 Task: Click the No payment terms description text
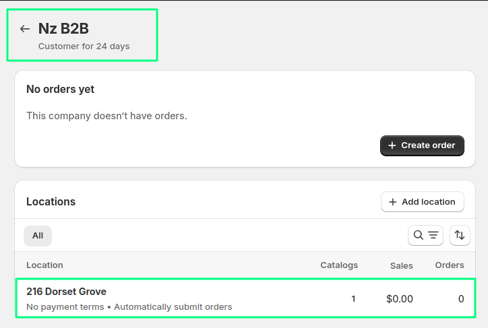pyautogui.click(x=65, y=307)
